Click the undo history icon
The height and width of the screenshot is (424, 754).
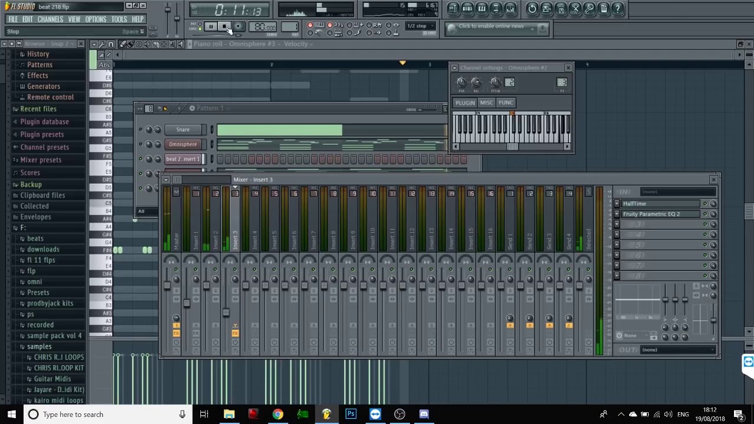(532, 9)
